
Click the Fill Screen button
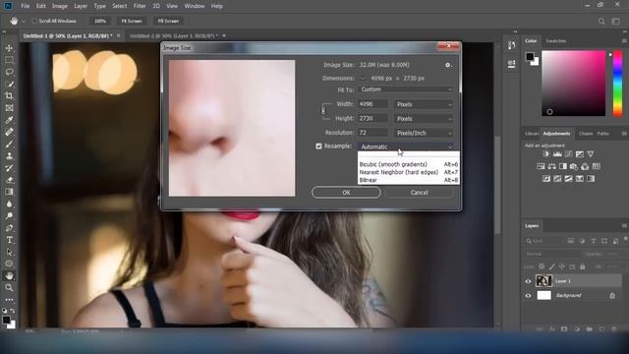(168, 21)
